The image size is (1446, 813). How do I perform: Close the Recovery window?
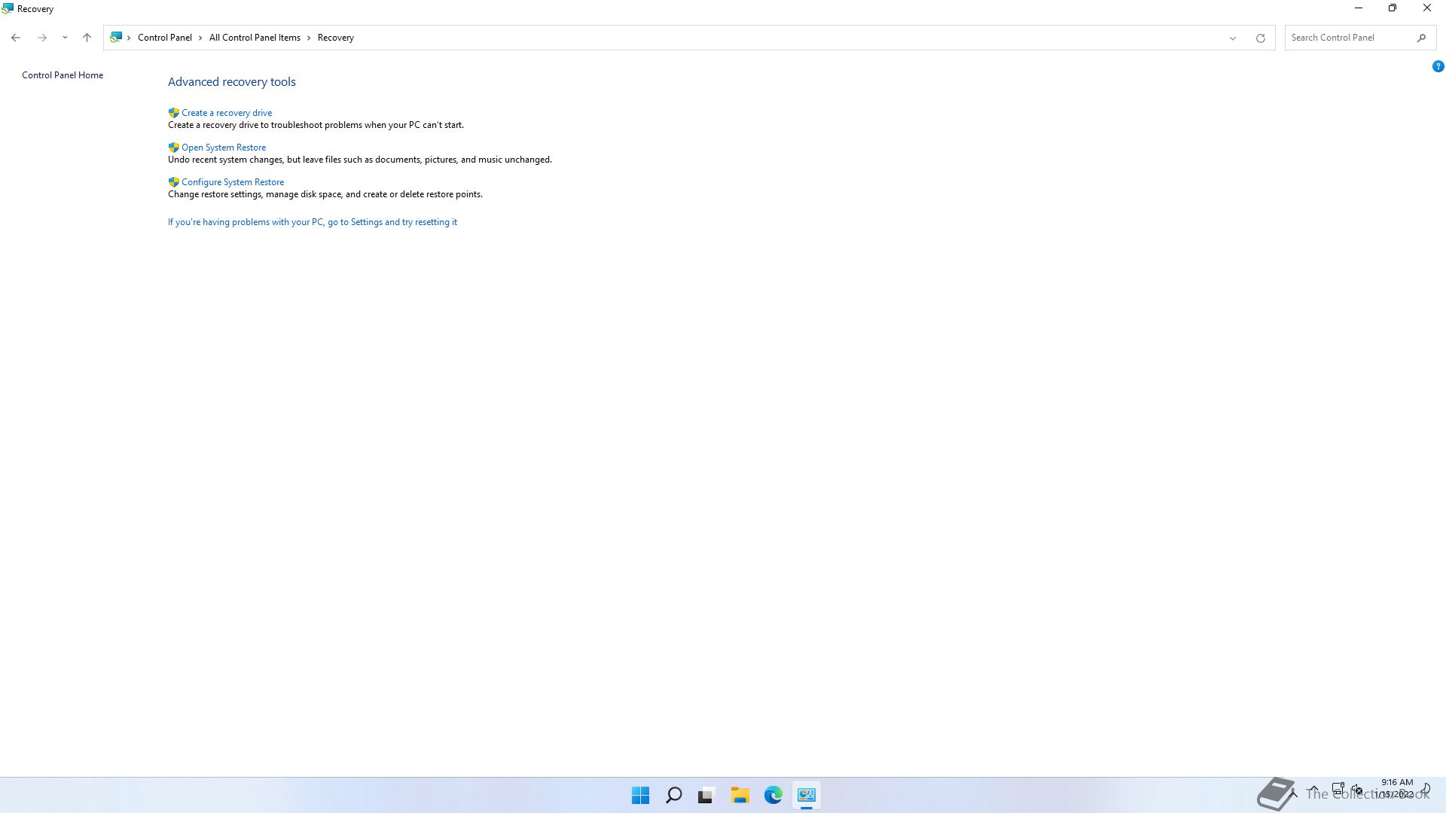click(1427, 8)
